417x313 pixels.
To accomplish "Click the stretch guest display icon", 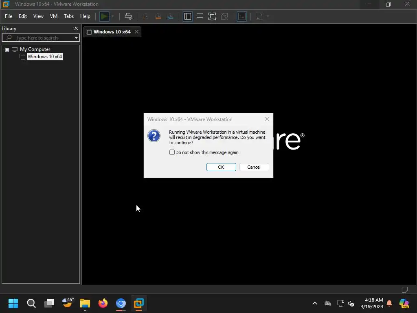I will 259,16.
